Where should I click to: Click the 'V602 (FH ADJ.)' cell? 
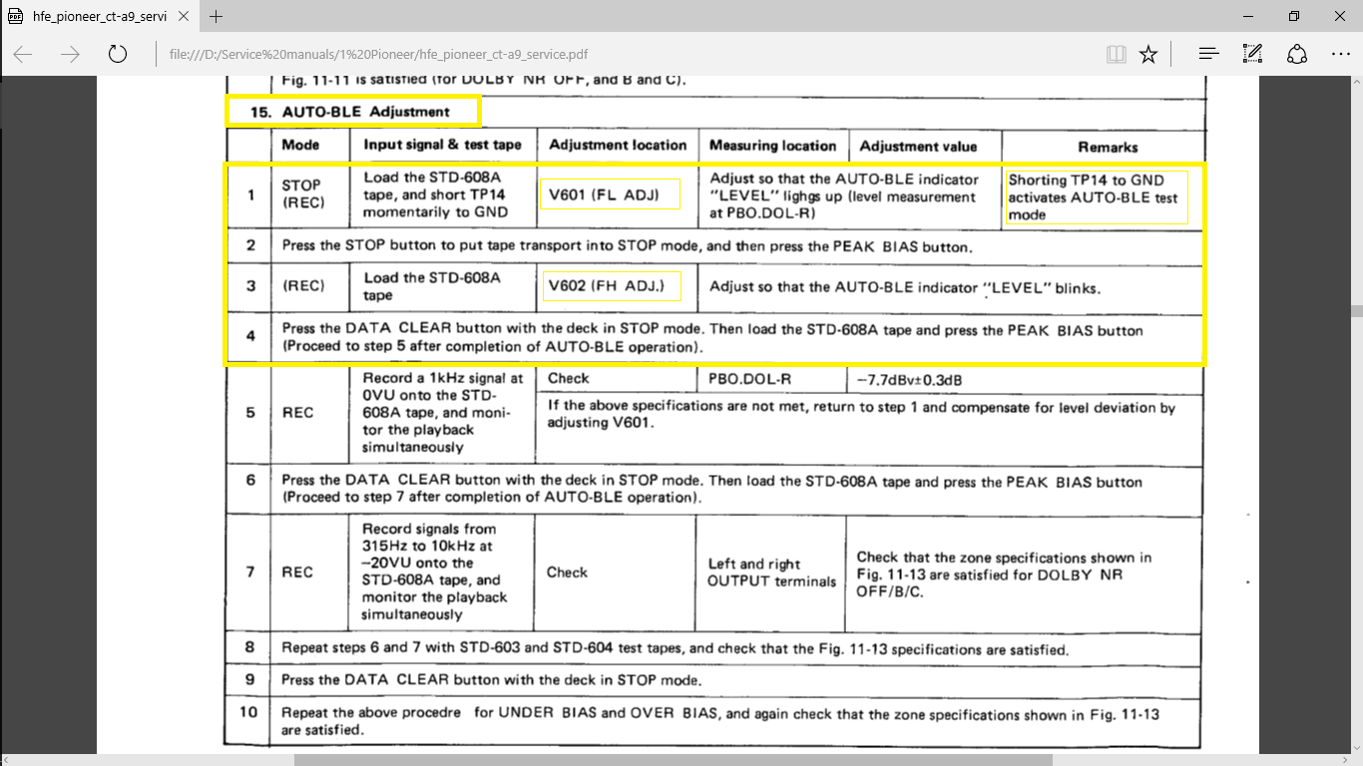click(610, 286)
